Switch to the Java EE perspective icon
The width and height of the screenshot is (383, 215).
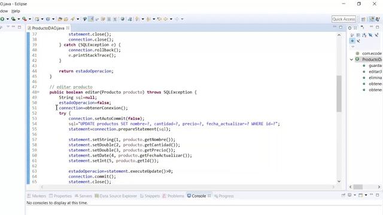pyautogui.click(x=372, y=19)
